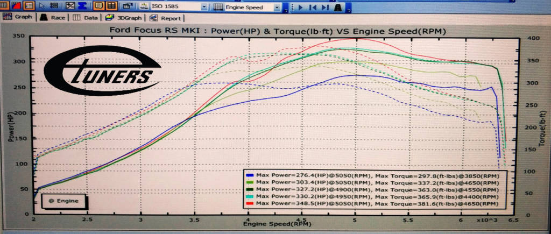Toggle the orange speech bubble annotation button
Screen dimensions: 551x234
tap(98, 6)
